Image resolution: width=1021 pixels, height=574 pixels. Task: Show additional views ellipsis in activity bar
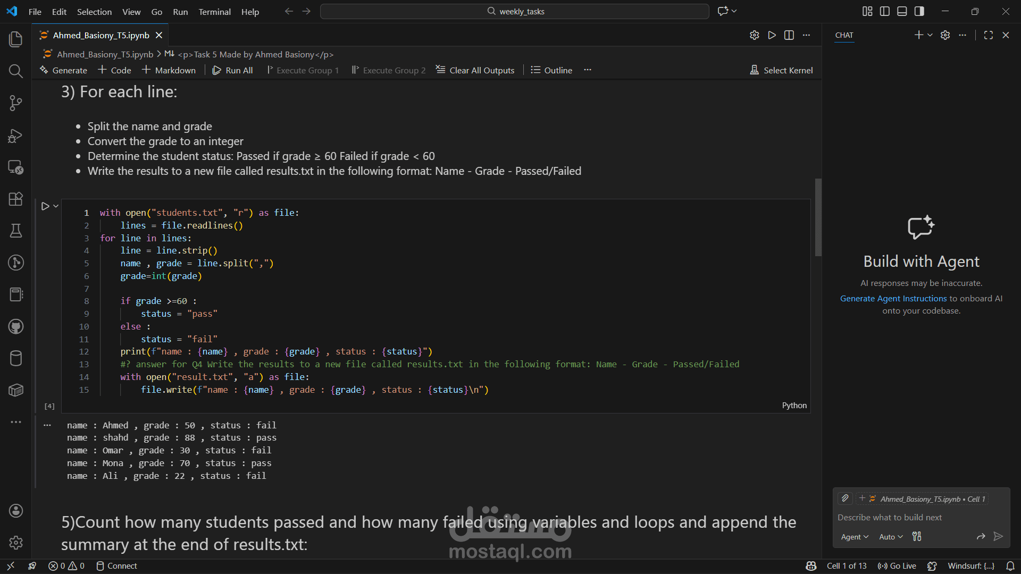tap(16, 422)
